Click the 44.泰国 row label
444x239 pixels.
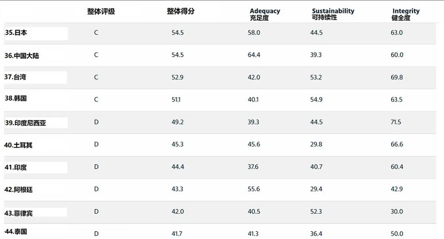tap(16, 232)
